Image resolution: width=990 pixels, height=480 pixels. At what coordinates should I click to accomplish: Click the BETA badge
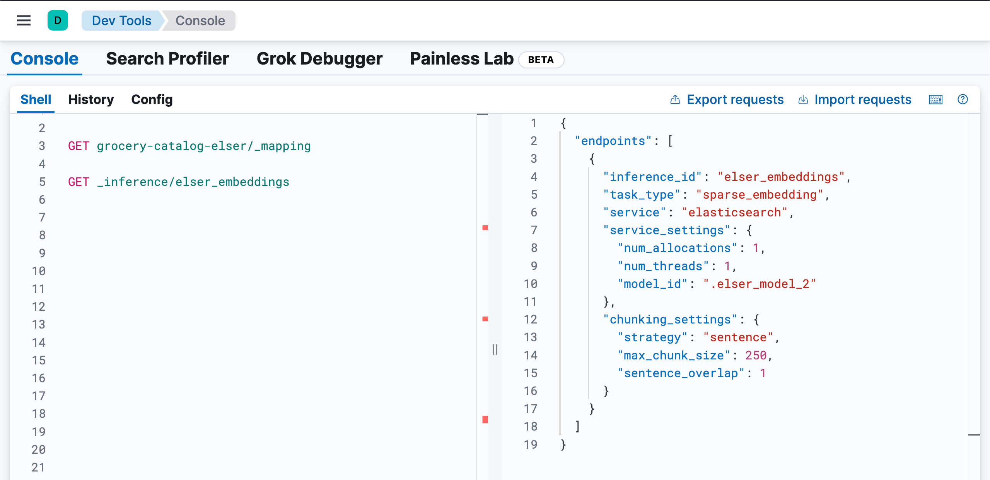click(541, 60)
